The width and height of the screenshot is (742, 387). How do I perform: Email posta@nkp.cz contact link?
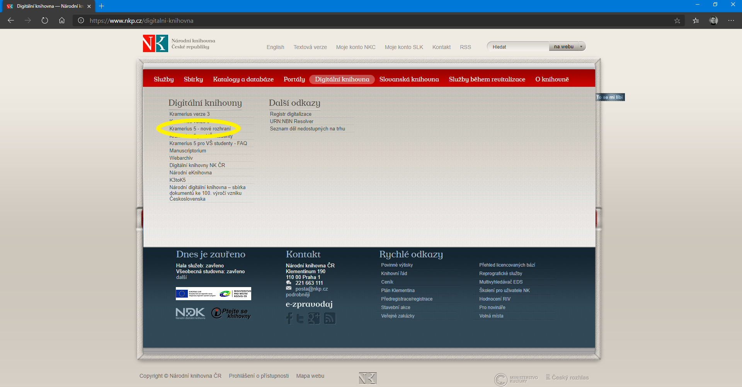[311, 289]
